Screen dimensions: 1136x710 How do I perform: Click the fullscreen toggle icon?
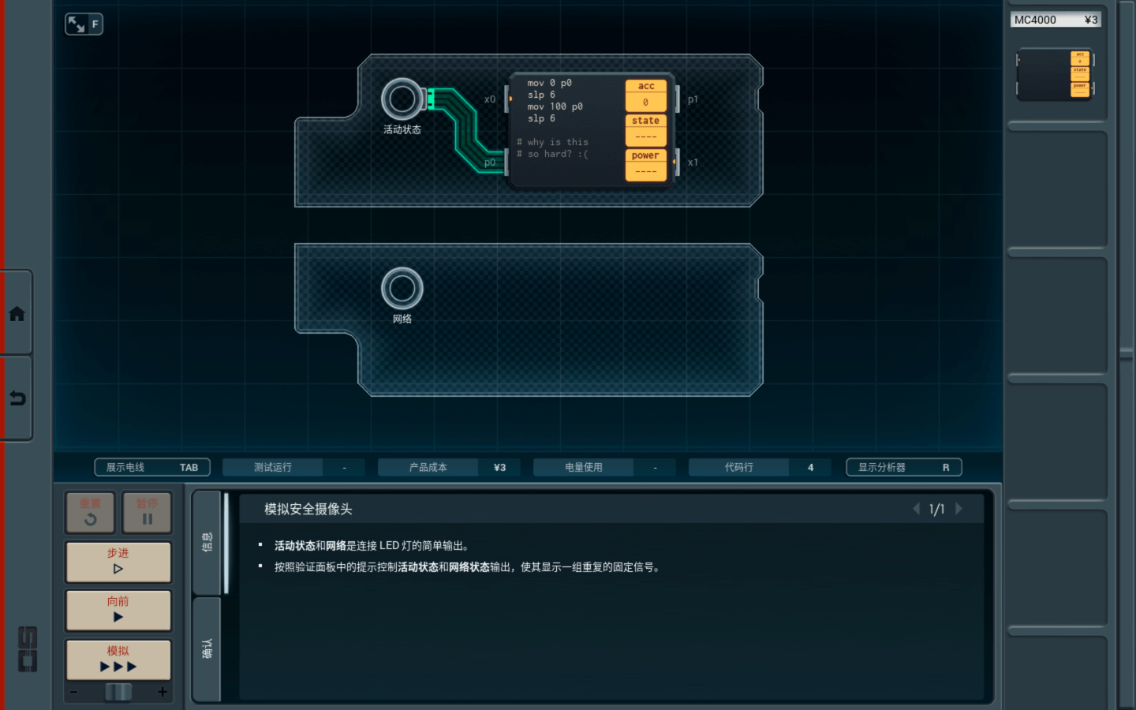coord(83,24)
